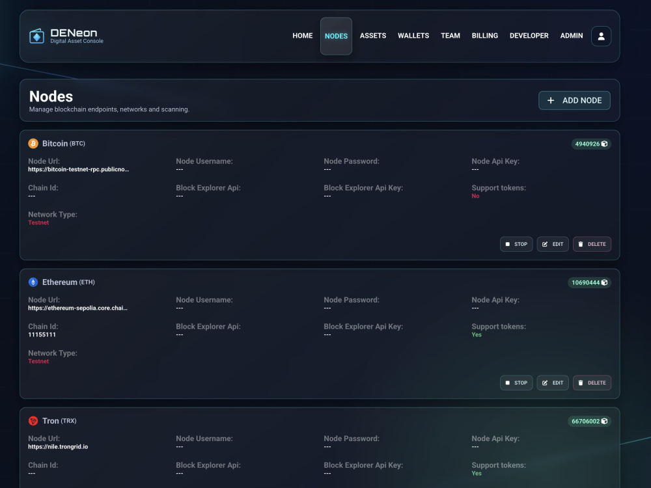The image size is (651, 488).
Task: Go to the Home menu item
Action: click(x=302, y=36)
